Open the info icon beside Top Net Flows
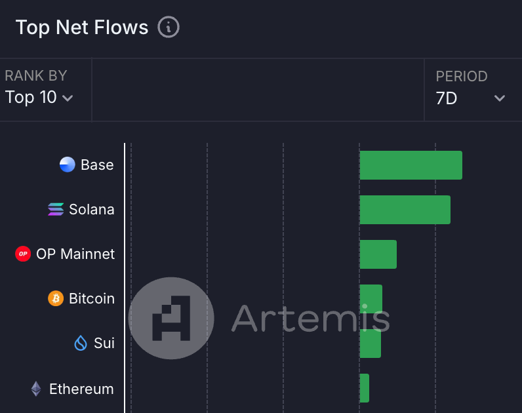This screenshot has width=522, height=413. (169, 27)
